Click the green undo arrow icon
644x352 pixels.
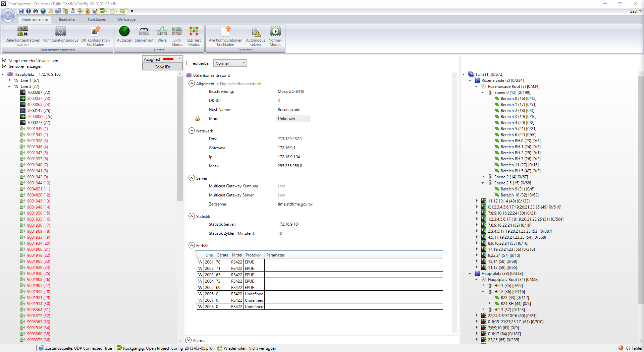pos(102,11)
